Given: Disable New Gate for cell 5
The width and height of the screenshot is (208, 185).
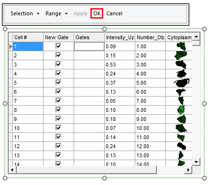Looking at the screenshot, I should (58, 83).
